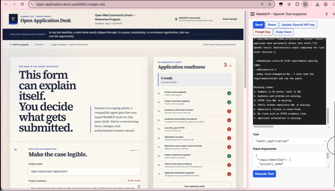The width and height of the screenshot is (335, 191).
Task: Click red alert for Claims have public evidence
Action: [x=229, y=165]
